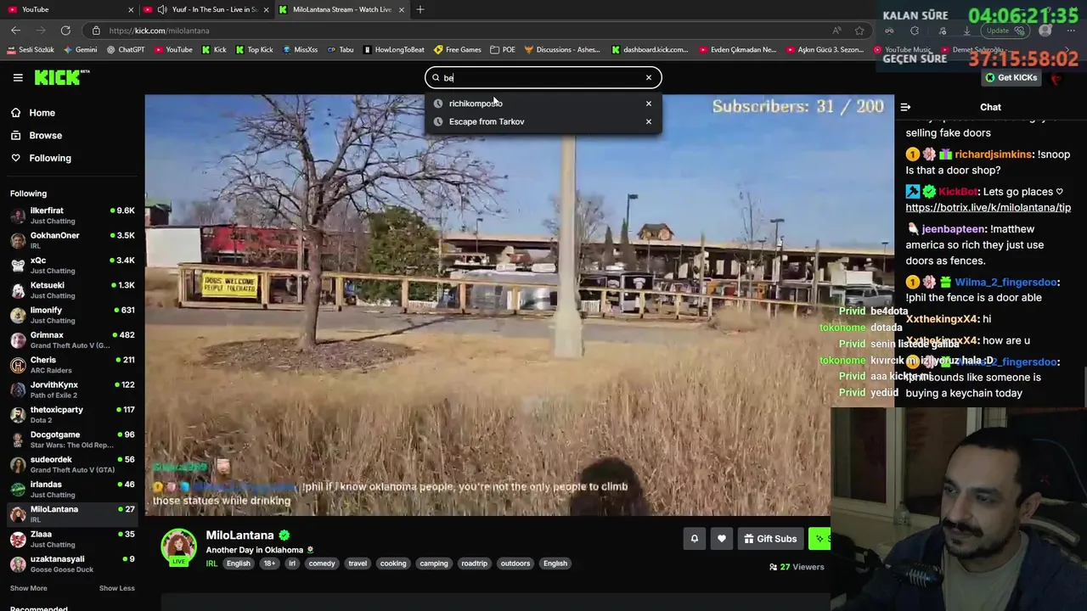Viewport: 1087px width, 611px height.
Task: Click the heart follow button
Action: [x=721, y=539]
